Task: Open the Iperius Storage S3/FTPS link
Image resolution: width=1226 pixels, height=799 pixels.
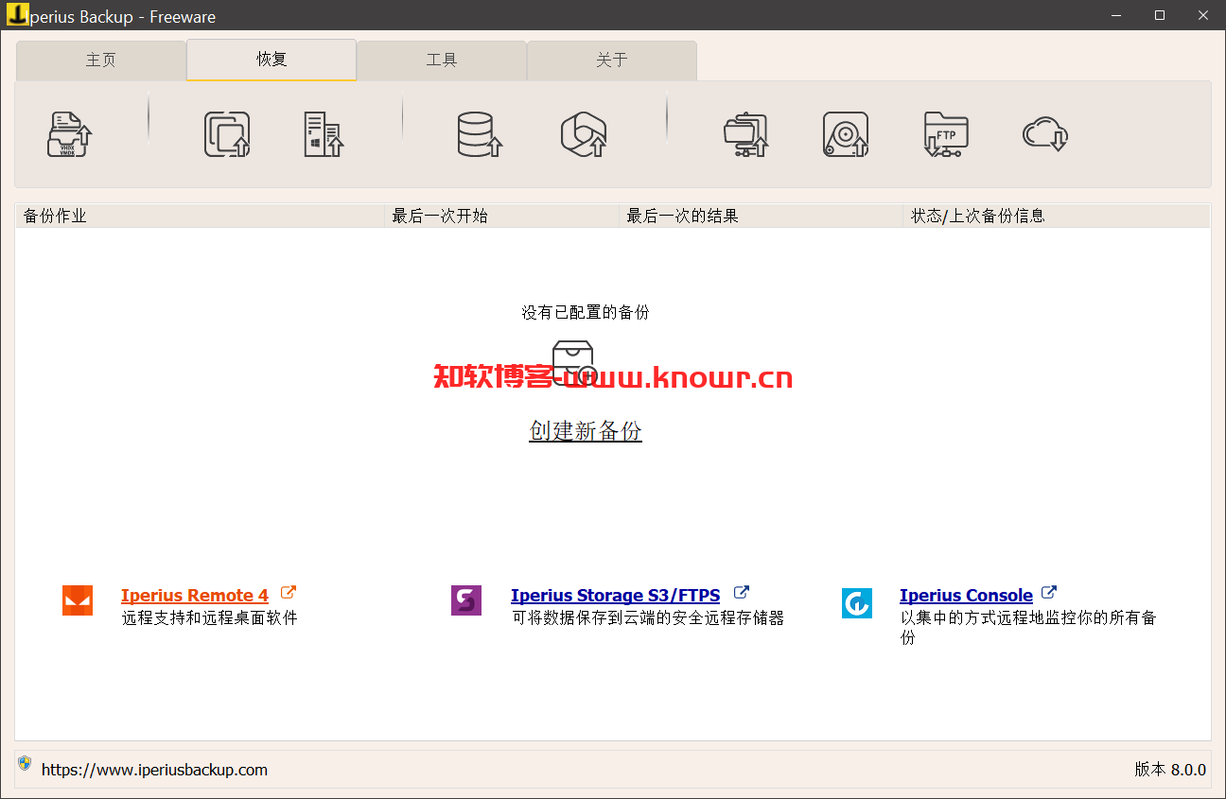Action: click(615, 596)
